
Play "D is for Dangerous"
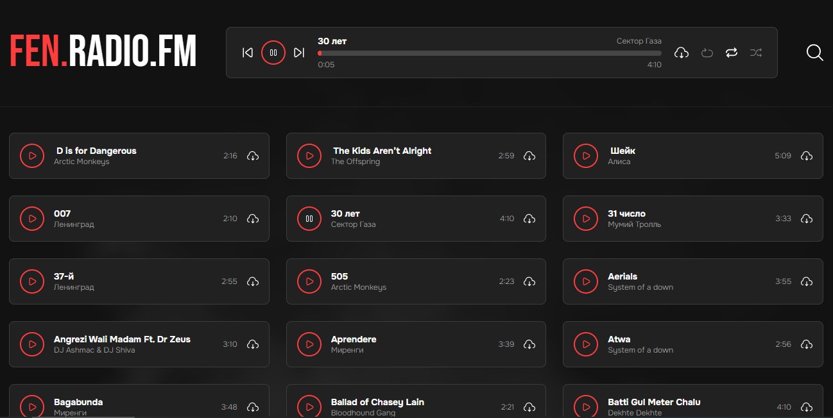tap(32, 156)
